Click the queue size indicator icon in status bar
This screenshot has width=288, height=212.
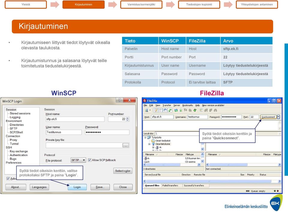point(247,191)
